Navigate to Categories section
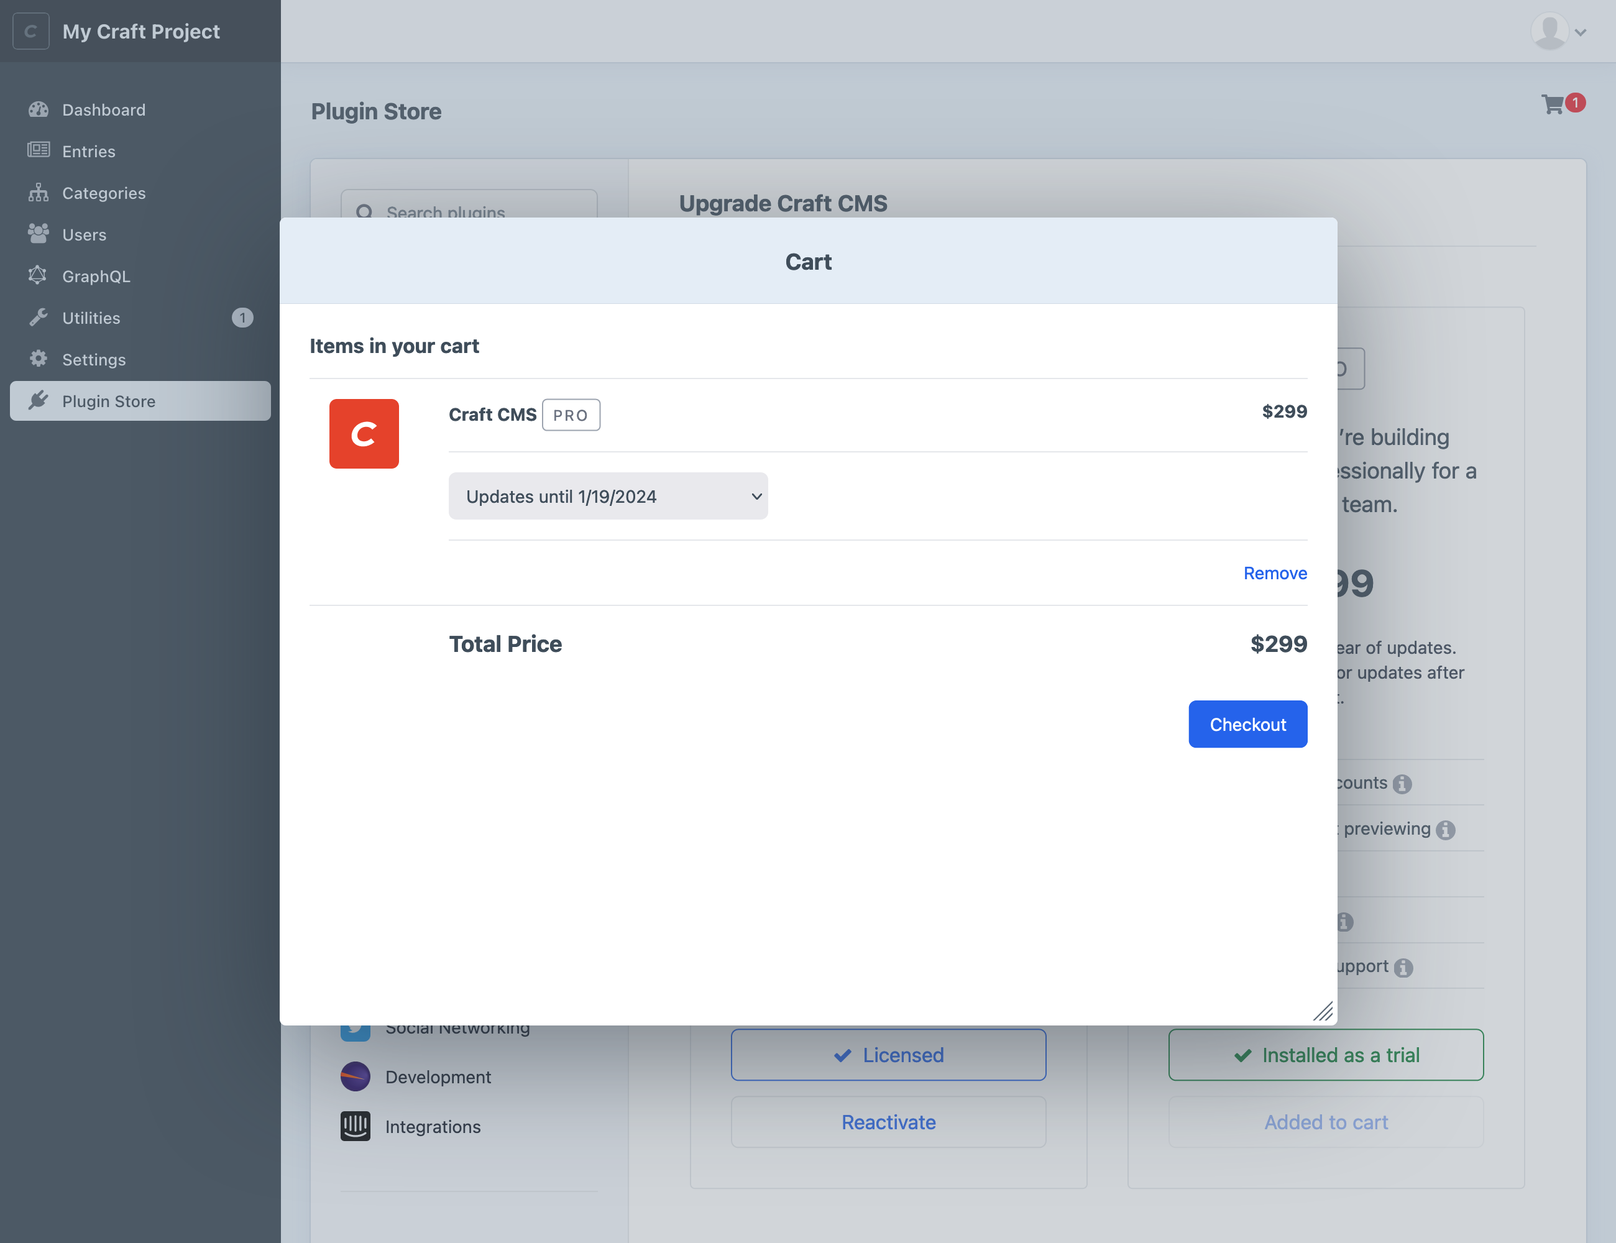 (140, 193)
